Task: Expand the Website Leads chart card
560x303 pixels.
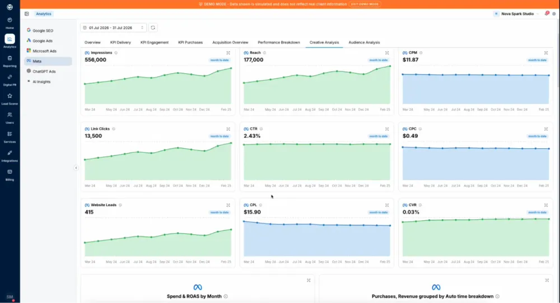Action: pos(228,205)
